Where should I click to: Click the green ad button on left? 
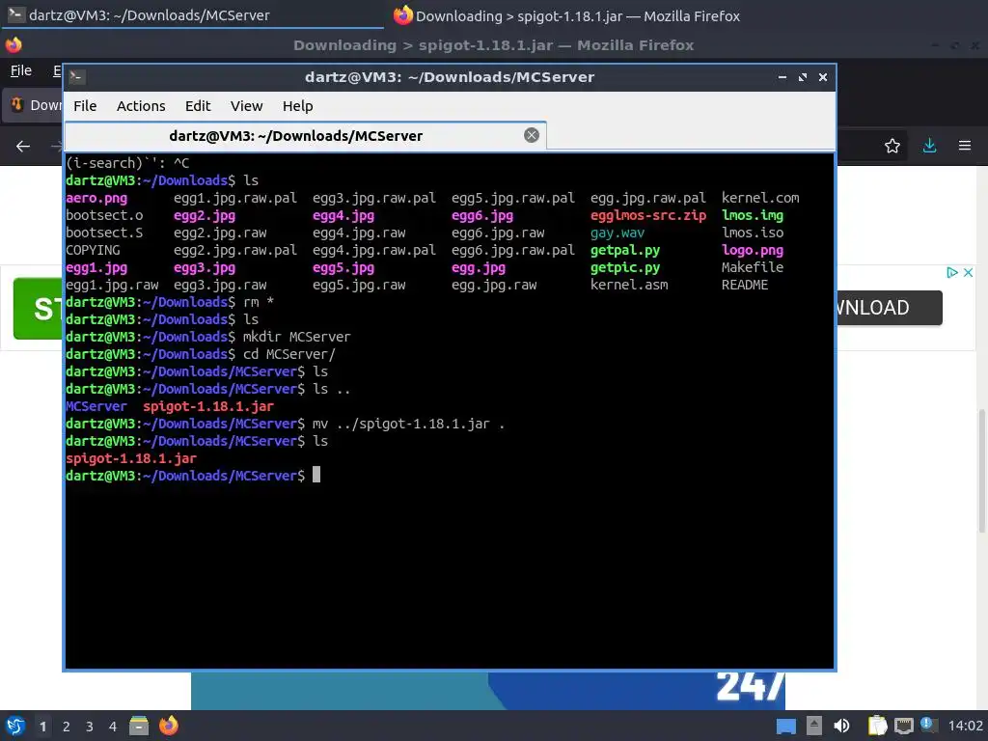(x=38, y=309)
